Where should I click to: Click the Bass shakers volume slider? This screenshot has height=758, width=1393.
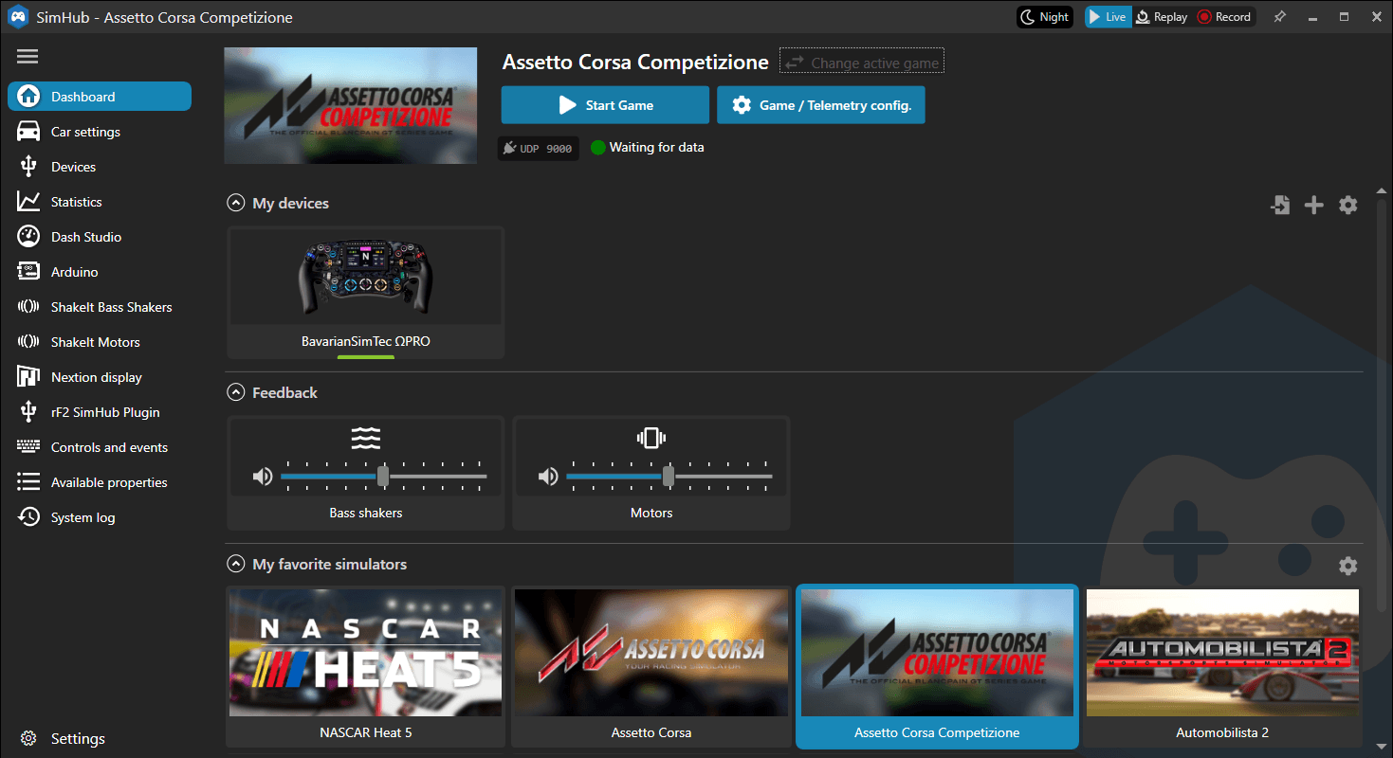pos(383,477)
